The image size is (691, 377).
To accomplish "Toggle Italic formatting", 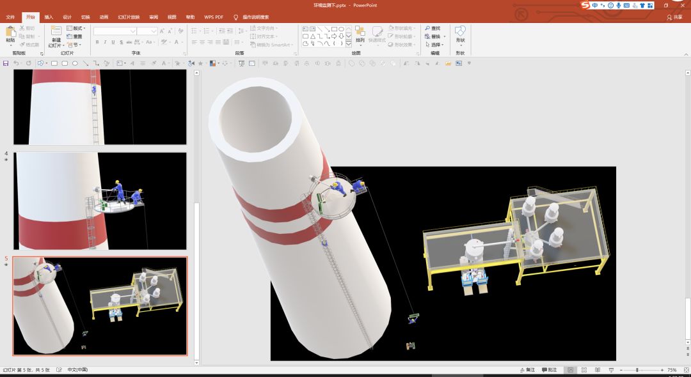I will coord(105,42).
